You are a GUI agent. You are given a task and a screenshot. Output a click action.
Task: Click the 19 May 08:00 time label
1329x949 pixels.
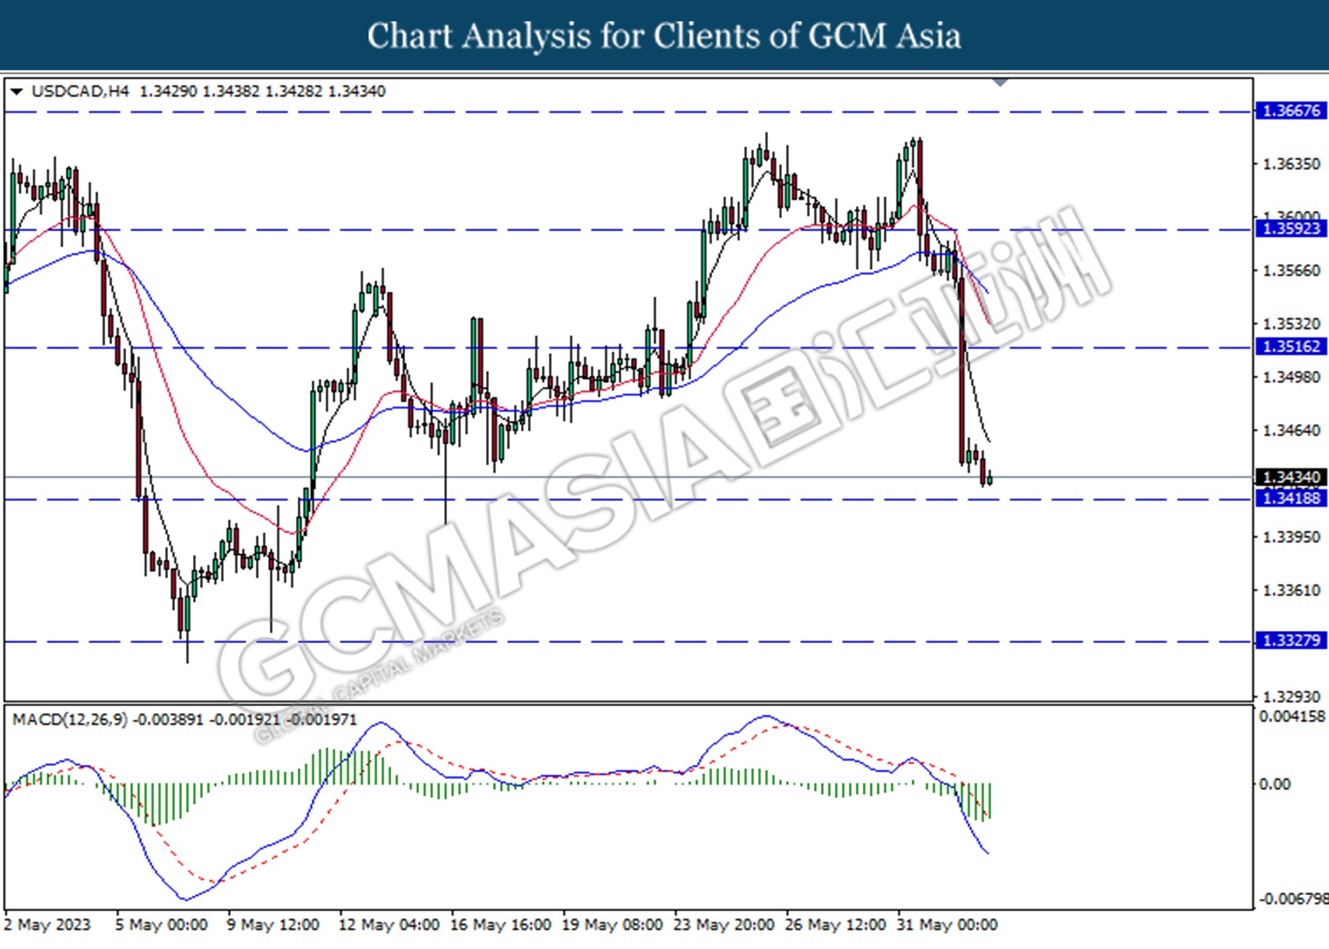click(x=612, y=925)
